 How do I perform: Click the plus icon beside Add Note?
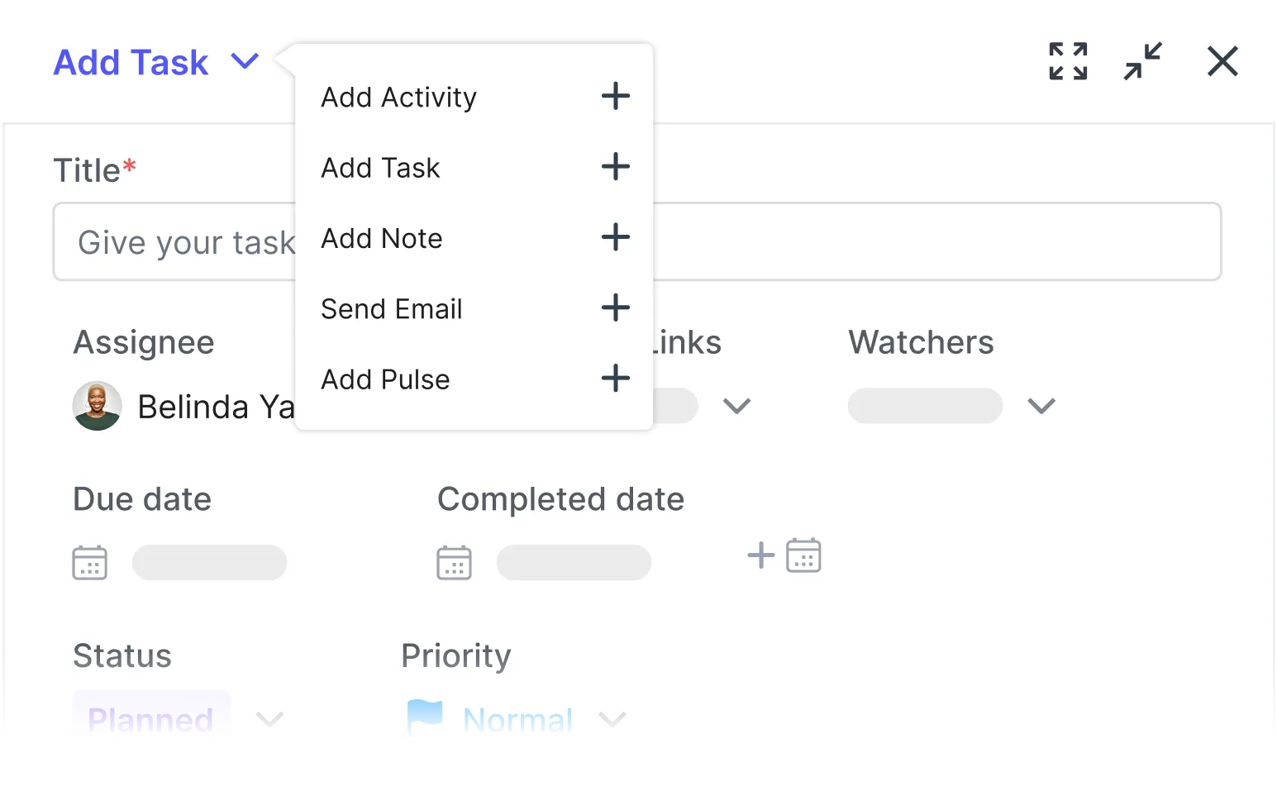[616, 237]
